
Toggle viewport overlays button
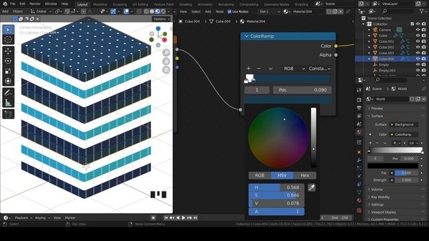click(126, 11)
